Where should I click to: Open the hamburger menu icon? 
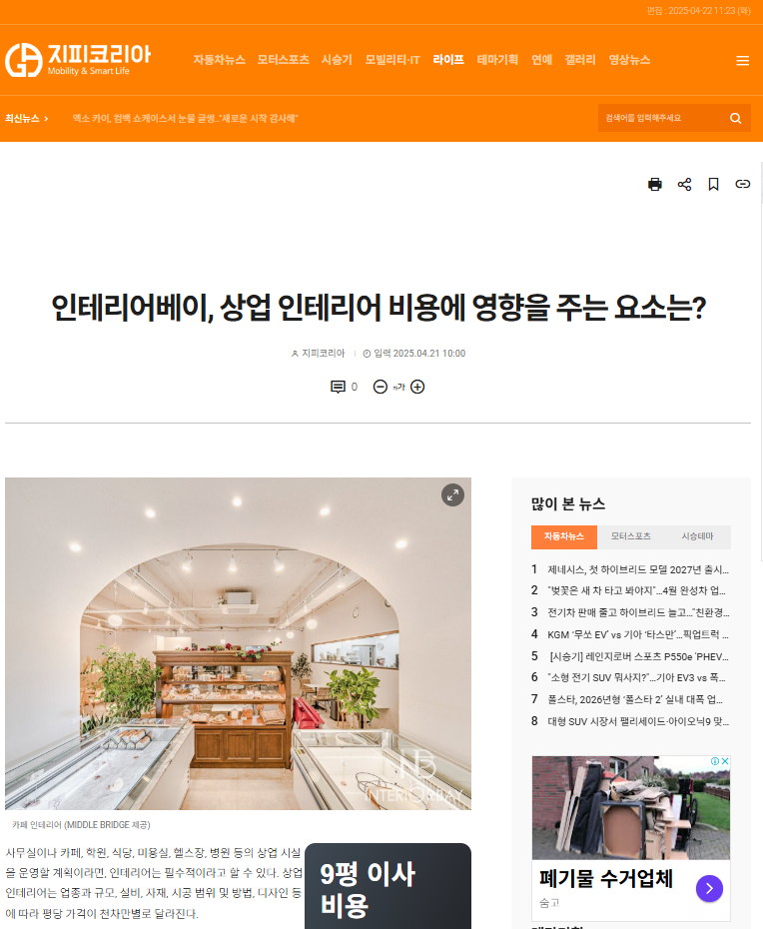[x=742, y=60]
